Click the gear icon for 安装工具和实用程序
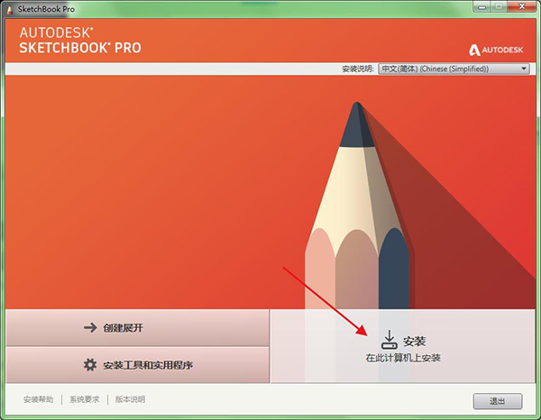Viewport: 541px width, 420px height. click(90, 364)
